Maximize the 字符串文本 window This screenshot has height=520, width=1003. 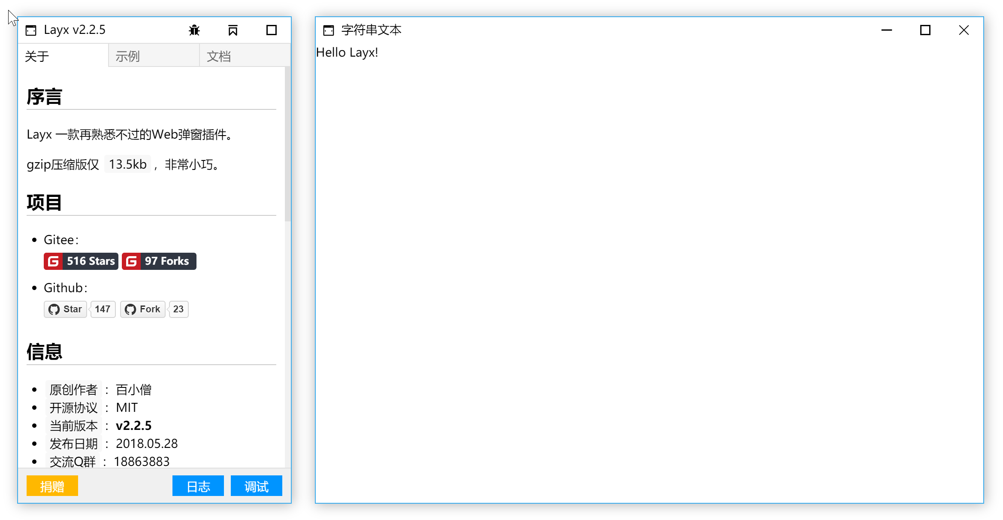pos(925,30)
